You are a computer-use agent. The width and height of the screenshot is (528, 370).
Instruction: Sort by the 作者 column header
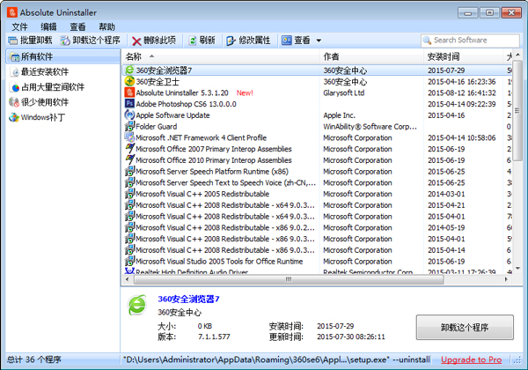click(x=371, y=56)
